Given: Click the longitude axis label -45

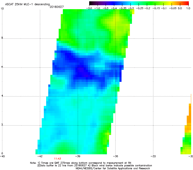Looking at the screenshot, I should point(2,156).
